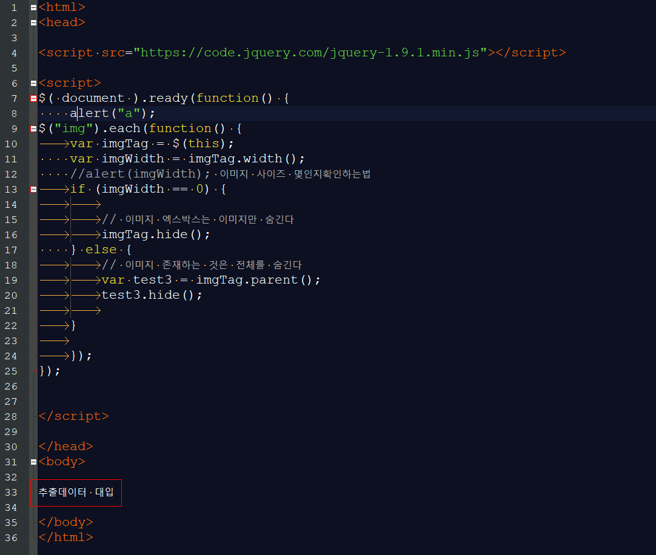
Task: Click '$( document ).ready' text
Action: point(113,98)
